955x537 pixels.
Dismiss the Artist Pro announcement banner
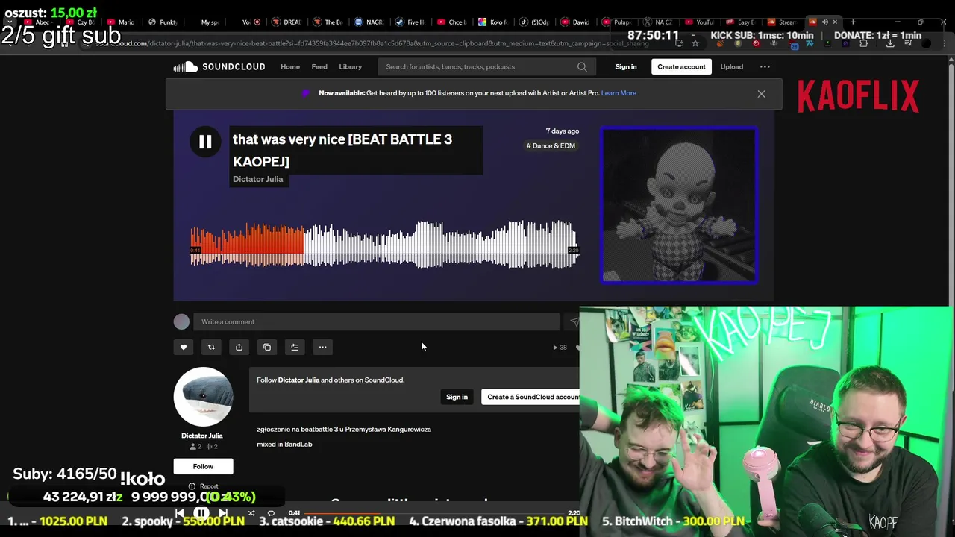761,94
